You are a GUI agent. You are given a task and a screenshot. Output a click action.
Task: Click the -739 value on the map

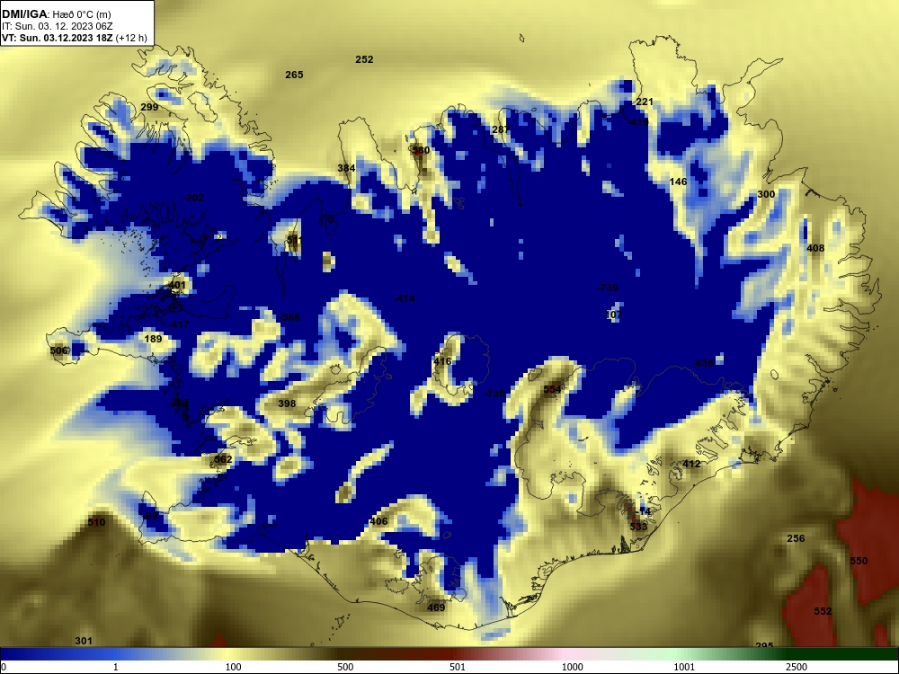(608, 288)
